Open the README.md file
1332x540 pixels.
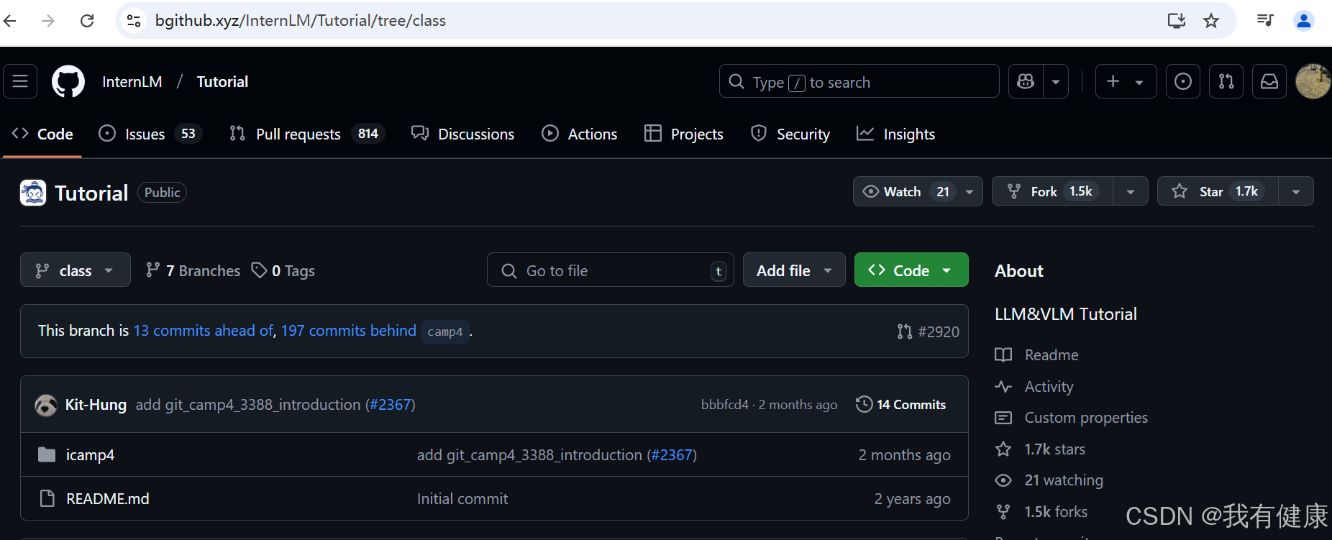tap(108, 499)
